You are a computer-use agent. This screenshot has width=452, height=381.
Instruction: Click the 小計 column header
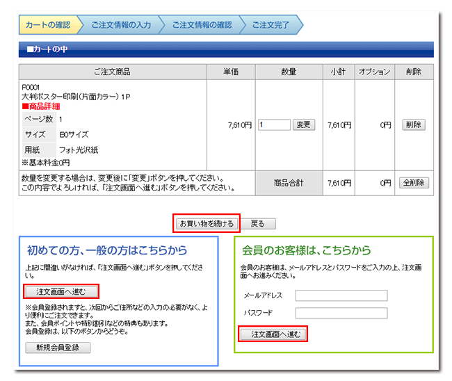[339, 72]
